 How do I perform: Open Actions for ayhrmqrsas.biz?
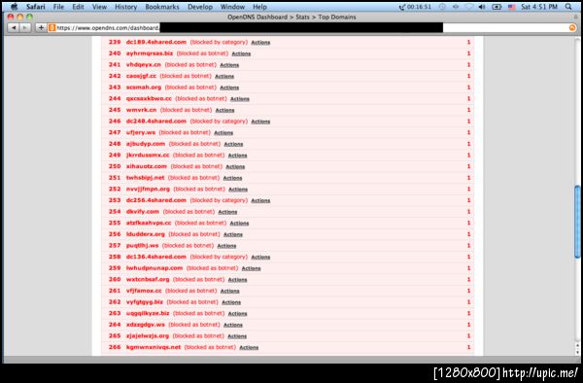[x=241, y=53]
